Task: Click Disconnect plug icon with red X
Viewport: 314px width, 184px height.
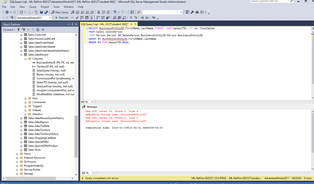Action: pyautogui.click(x=23, y=30)
